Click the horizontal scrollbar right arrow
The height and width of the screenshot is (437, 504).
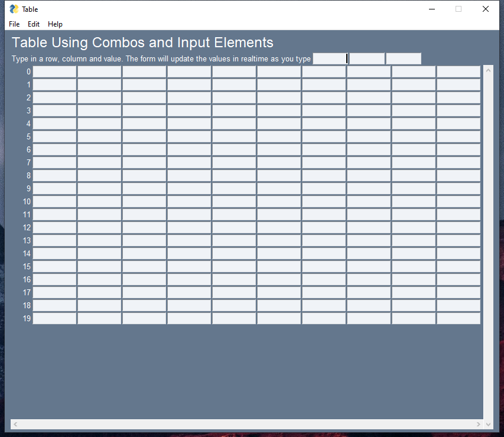479,424
